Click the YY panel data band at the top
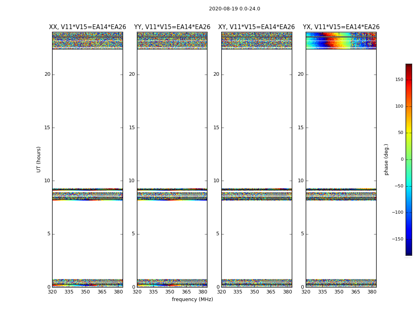Screen dimensions: 418x319 (x=172, y=41)
